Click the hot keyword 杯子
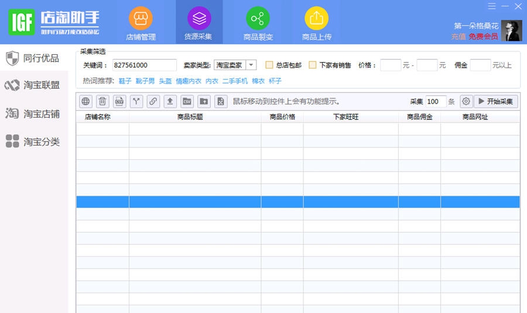527x313 pixels. [275, 81]
